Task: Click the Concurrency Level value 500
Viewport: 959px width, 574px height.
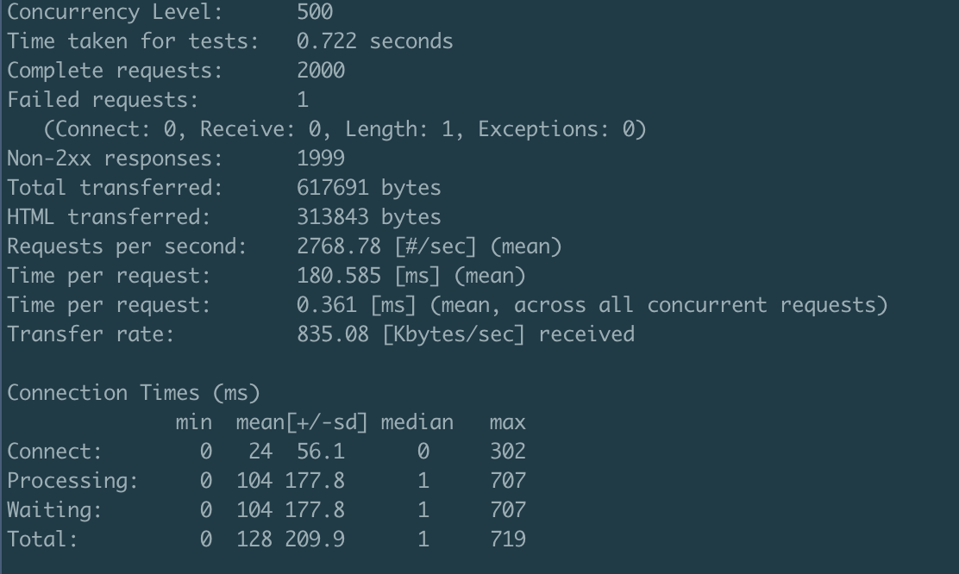Action: (315, 12)
